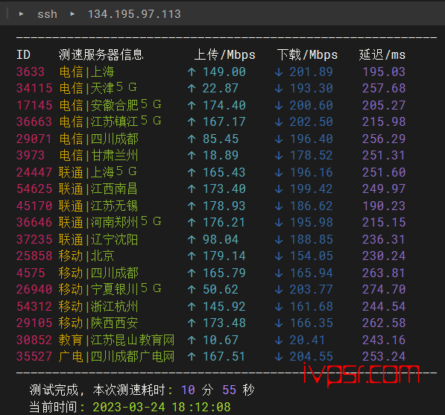
Task: Click server ID 34115
Action: click(x=34, y=88)
